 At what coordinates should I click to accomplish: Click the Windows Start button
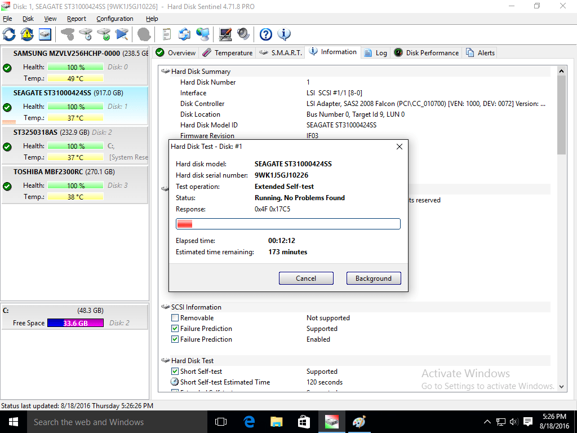click(x=14, y=422)
